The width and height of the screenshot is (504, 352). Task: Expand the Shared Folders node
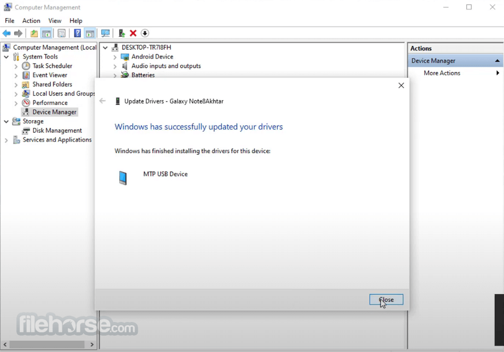pos(16,85)
